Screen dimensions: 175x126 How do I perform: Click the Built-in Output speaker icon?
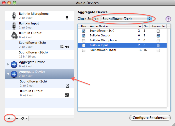click(14, 35)
